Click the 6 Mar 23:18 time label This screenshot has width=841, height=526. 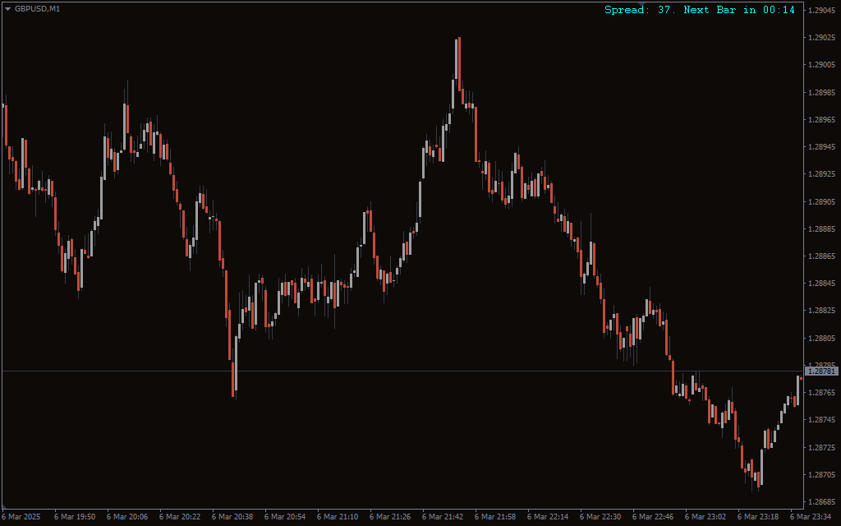758,517
